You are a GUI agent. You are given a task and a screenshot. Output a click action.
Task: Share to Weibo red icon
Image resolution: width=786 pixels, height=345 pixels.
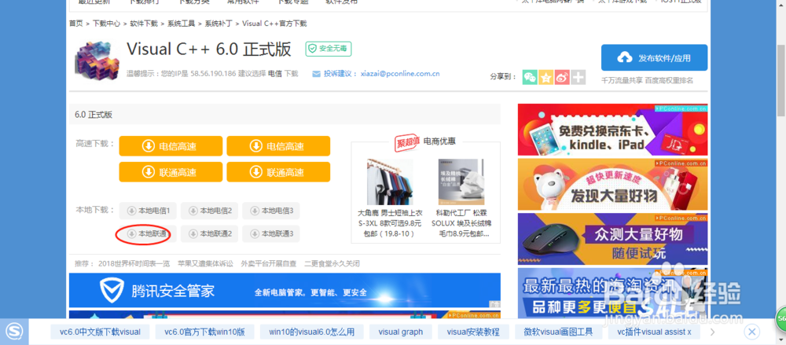click(562, 77)
